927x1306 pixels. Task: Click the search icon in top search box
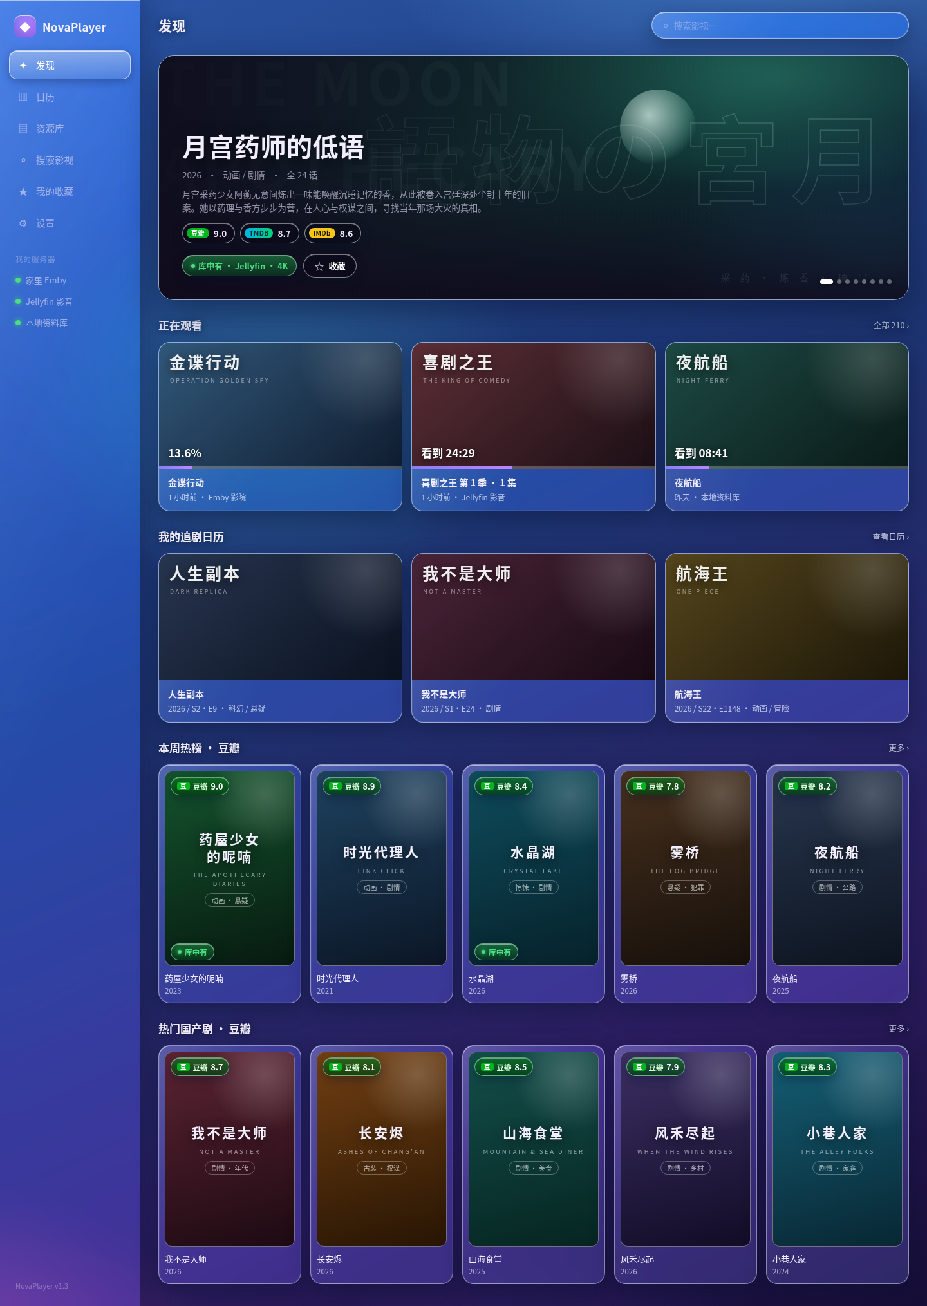tap(665, 26)
